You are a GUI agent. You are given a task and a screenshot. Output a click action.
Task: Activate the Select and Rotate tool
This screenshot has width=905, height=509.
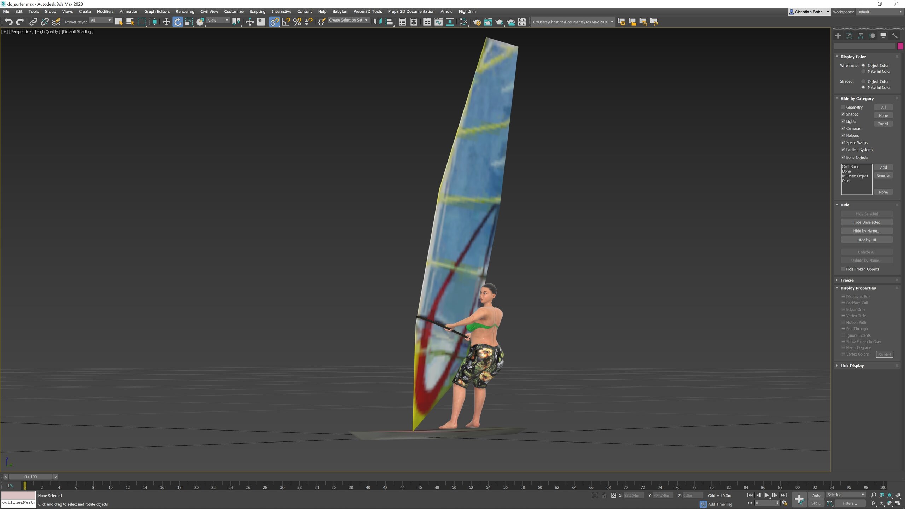[178, 22]
